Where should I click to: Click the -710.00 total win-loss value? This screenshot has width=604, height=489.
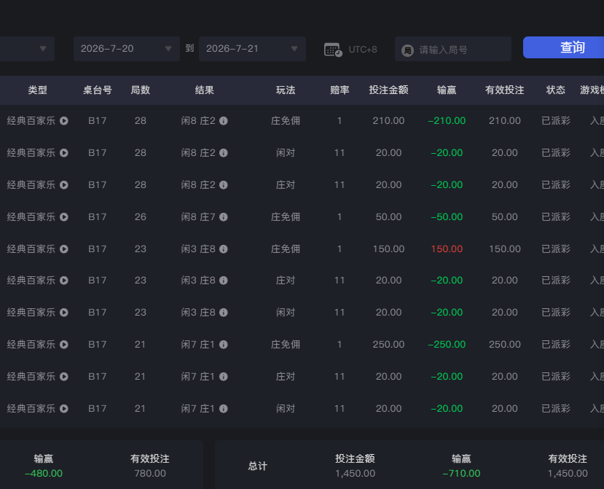[x=461, y=473]
